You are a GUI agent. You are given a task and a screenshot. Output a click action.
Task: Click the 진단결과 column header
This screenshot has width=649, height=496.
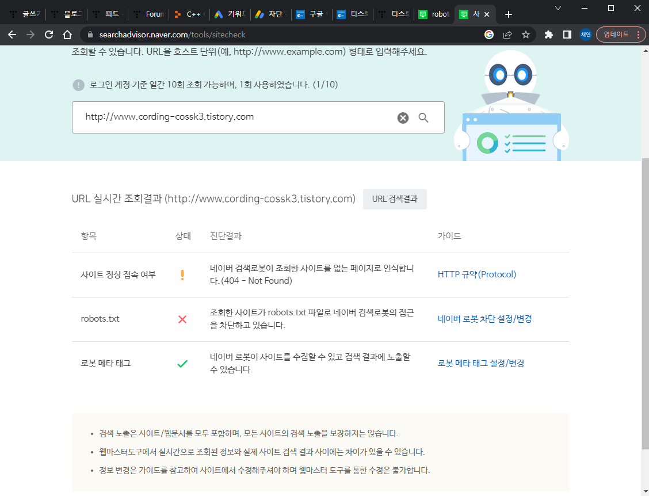click(226, 236)
